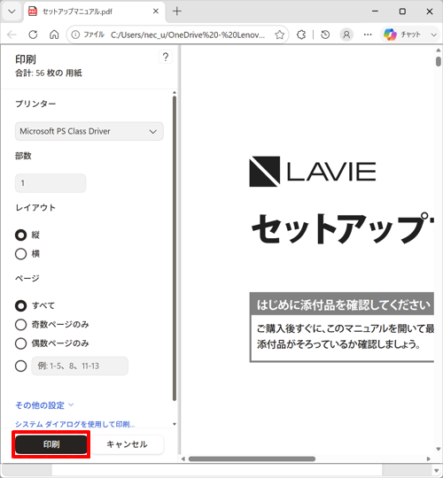Viewport: 443px width, 478px height.
Task: Click the print settings panel vertical scrollbar
Action: tap(175, 249)
